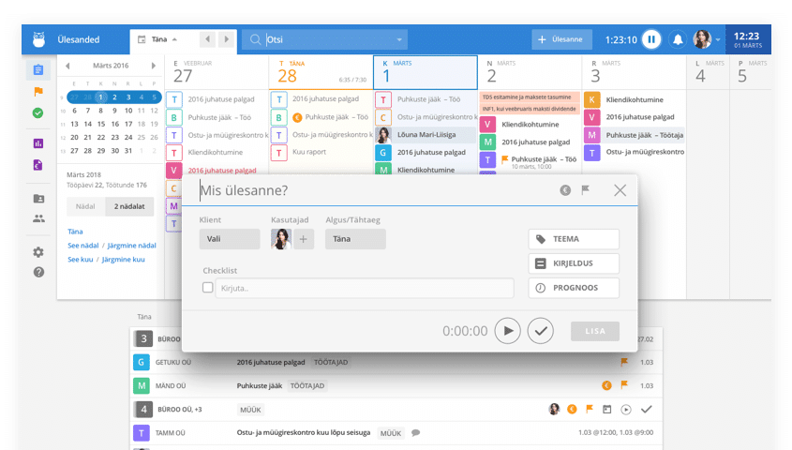Start the timer with play button
The height and width of the screenshot is (450, 792).
click(x=508, y=331)
